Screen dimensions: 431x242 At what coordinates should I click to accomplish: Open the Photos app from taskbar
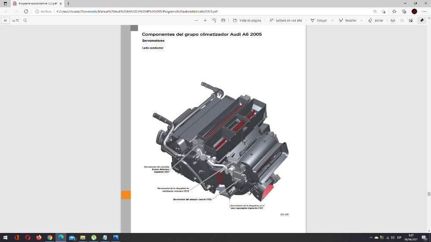tap(116, 237)
